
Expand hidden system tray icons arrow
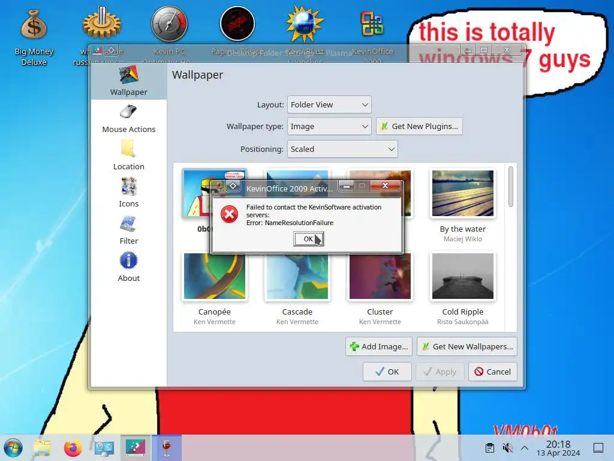coord(525,448)
